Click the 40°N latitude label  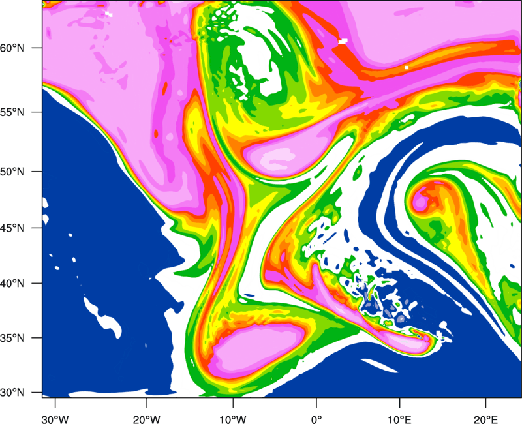[12, 284]
